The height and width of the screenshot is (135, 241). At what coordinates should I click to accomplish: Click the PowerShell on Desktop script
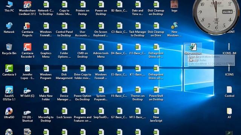point(156,90)
